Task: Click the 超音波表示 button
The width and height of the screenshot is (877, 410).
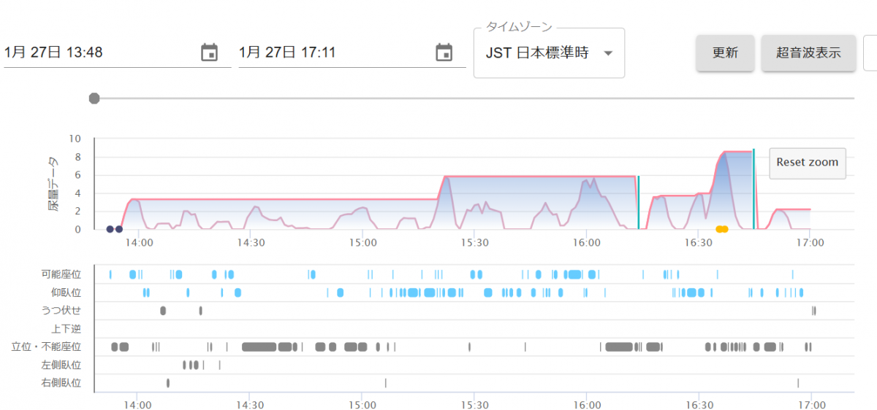Action: tap(808, 53)
